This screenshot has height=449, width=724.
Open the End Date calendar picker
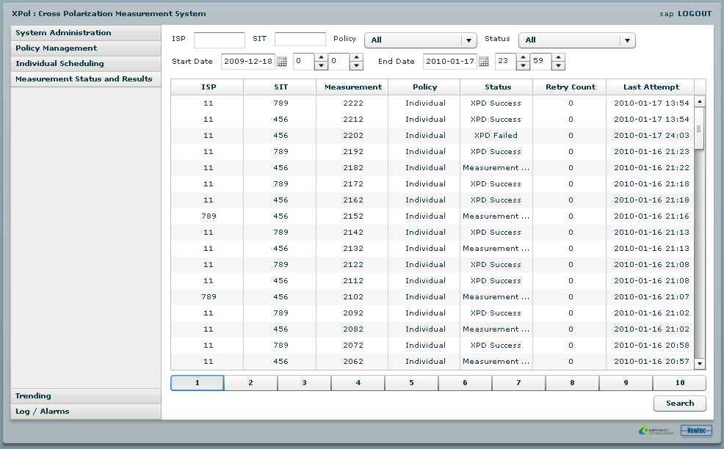483,62
